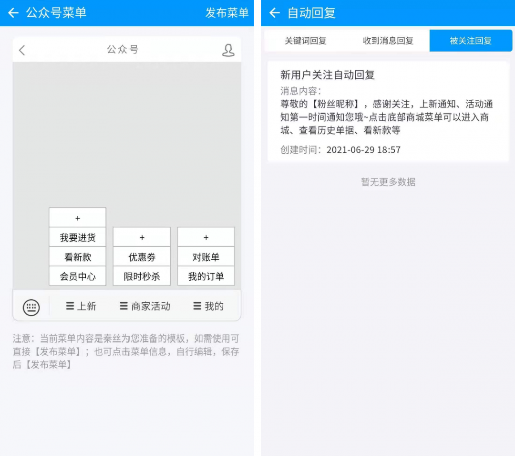Select the 优惠券 submenu item
Viewport: 515px width, 456px height.
[142, 256]
